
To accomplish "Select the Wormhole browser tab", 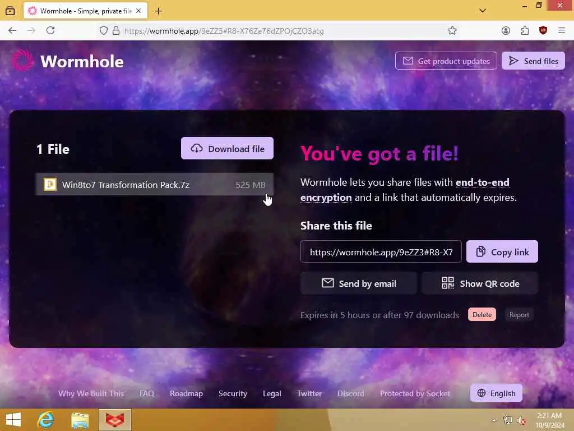I will 86,11.
